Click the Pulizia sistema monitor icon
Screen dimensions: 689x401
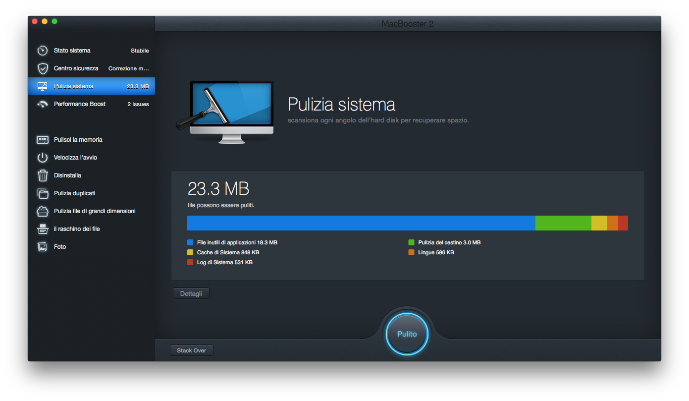click(x=43, y=86)
